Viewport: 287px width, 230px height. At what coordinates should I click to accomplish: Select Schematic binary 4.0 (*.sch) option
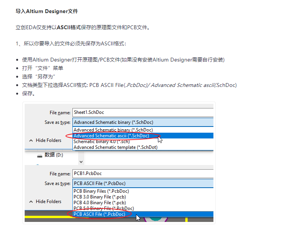click(x=102, y=142)
